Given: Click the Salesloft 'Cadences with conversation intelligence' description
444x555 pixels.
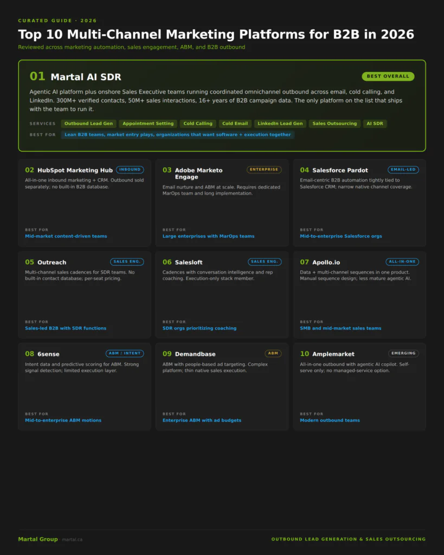Looking at the screenshot, I should [x=217, y=275].
